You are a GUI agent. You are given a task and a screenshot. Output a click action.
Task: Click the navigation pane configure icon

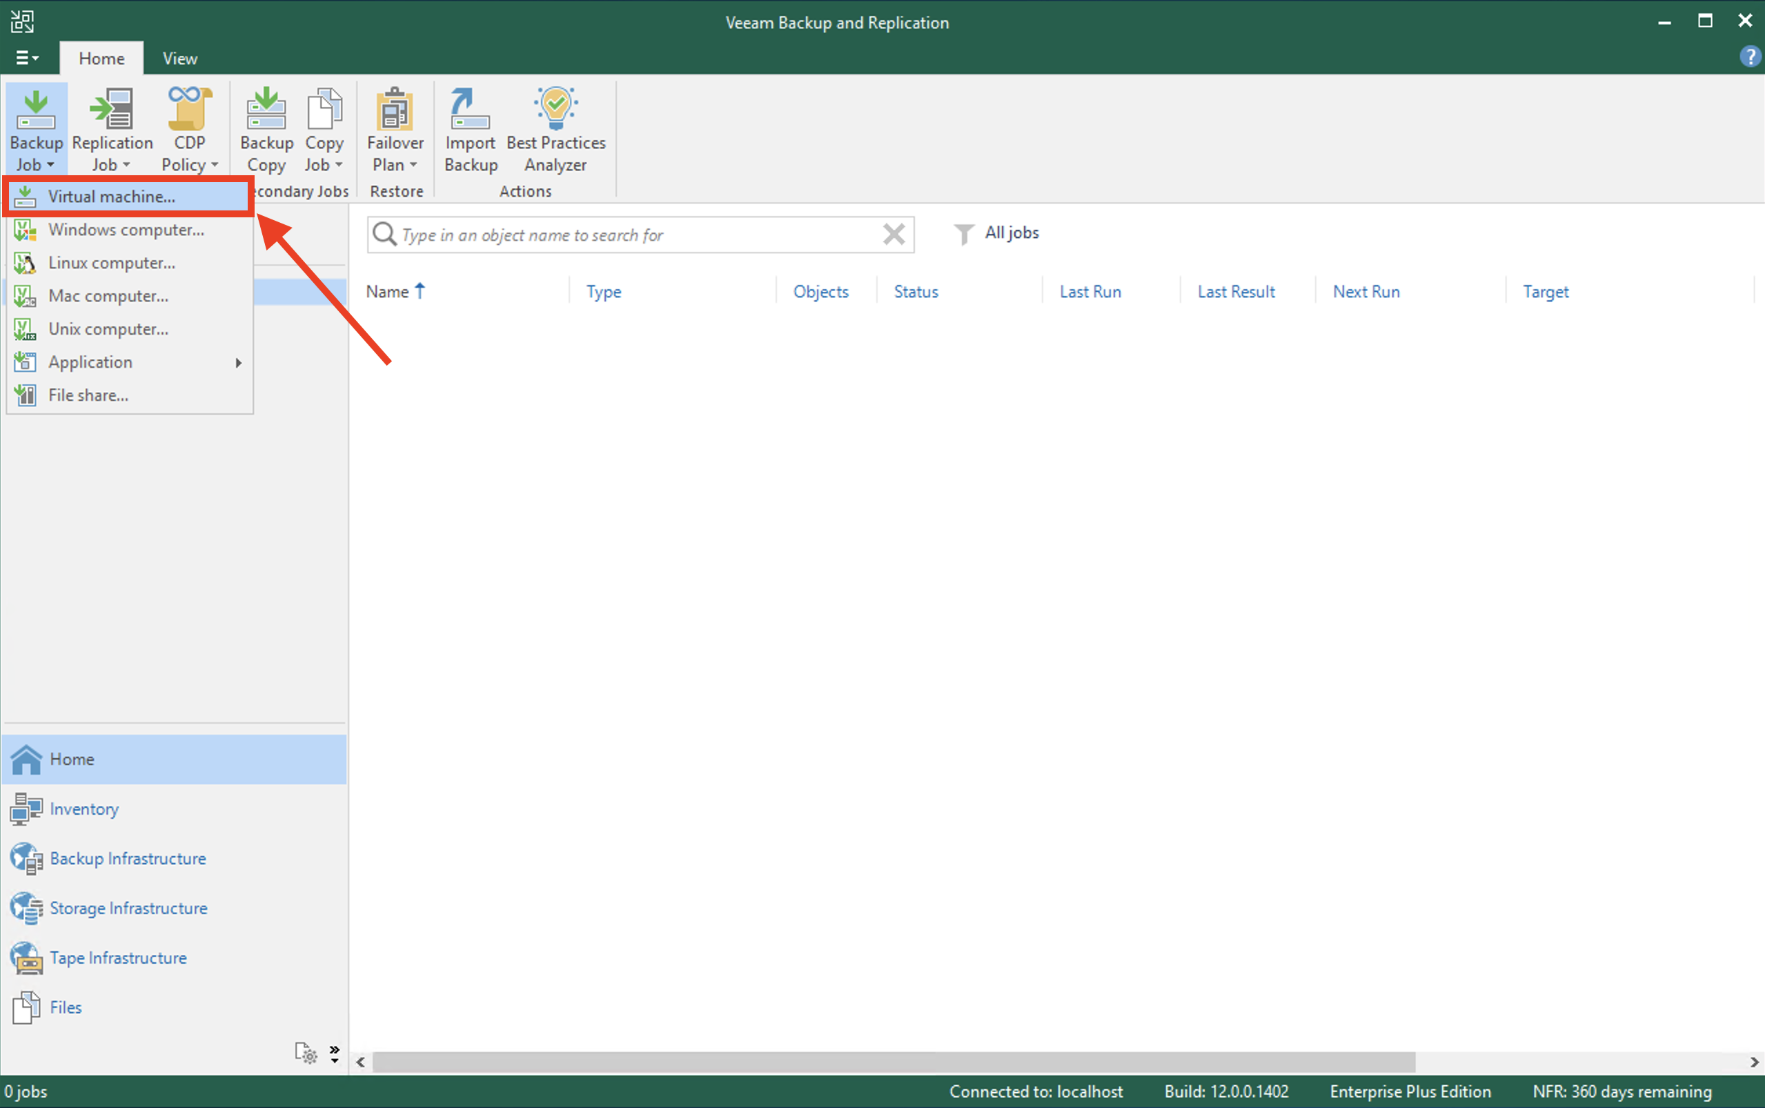coord(306,1052)
